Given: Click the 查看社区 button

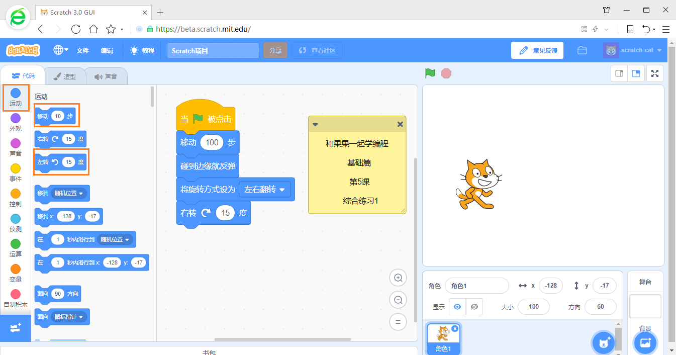Looking at the screenshot, I should tap(317, 50).
